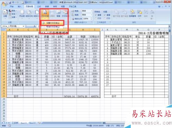
Task: Click cell with value 99572.65
Action: [x=70, y=39]
